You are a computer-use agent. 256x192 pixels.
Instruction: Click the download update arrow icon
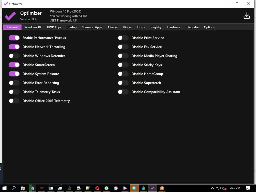click(247, 16)
